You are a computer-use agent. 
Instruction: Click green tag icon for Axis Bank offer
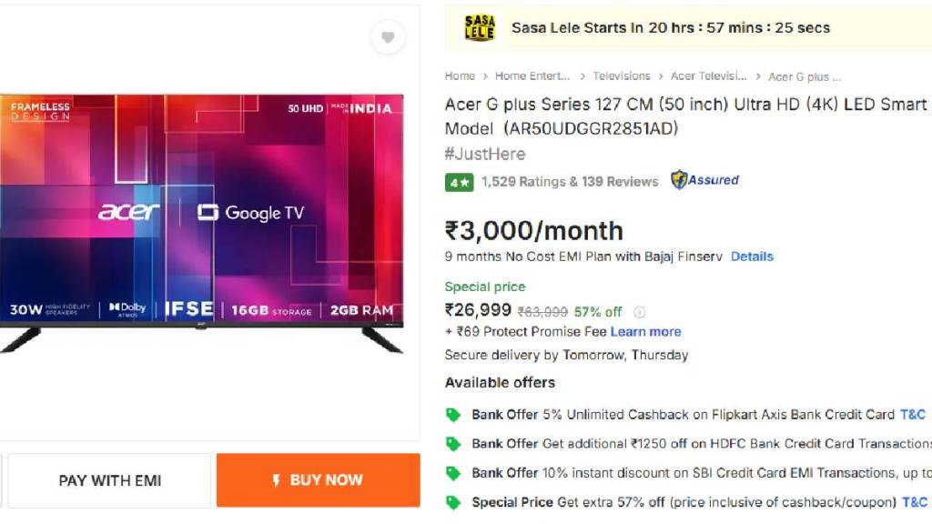[453, 415]
